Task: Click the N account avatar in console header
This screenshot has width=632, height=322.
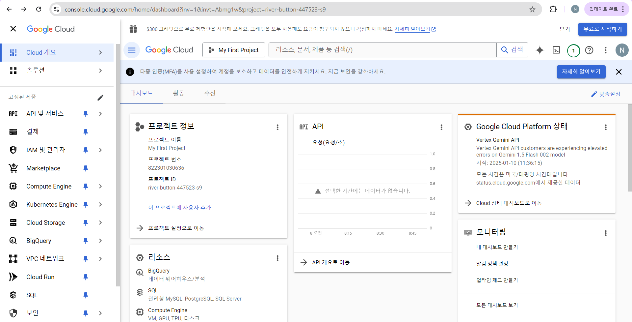Action: [x=622, y=50]
